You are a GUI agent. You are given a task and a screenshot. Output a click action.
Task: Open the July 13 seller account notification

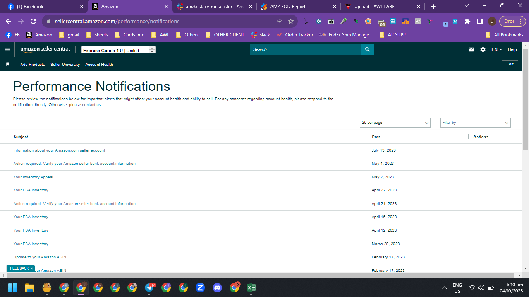coord(59,150)
